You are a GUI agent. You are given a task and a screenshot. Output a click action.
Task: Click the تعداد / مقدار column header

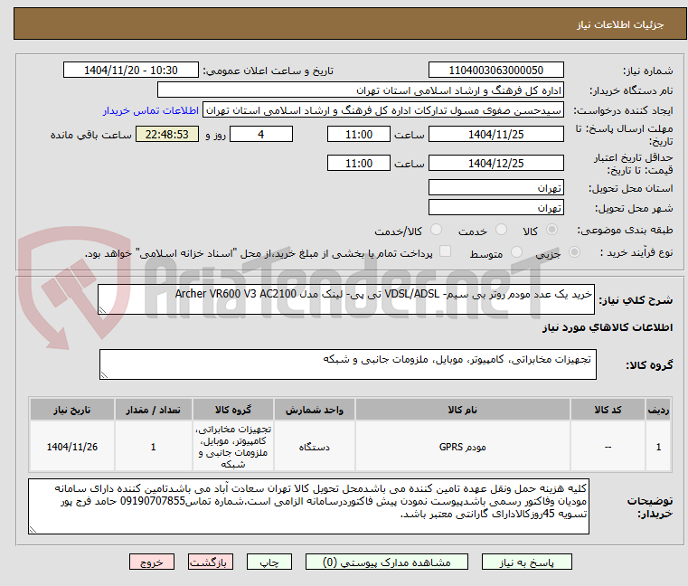click(153, 410)
